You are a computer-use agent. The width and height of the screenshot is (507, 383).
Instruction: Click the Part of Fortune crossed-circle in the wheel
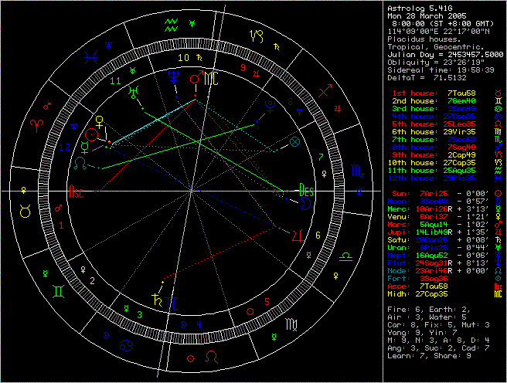click(x=294, y=142)
